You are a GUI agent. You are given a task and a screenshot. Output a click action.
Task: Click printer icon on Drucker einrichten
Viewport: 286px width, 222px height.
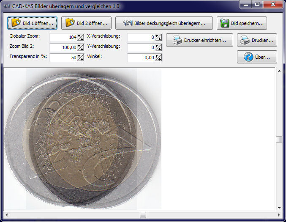click(x=177, y=40)
